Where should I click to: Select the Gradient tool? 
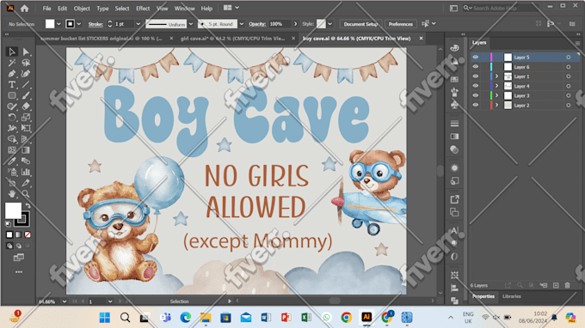[26, 150]
